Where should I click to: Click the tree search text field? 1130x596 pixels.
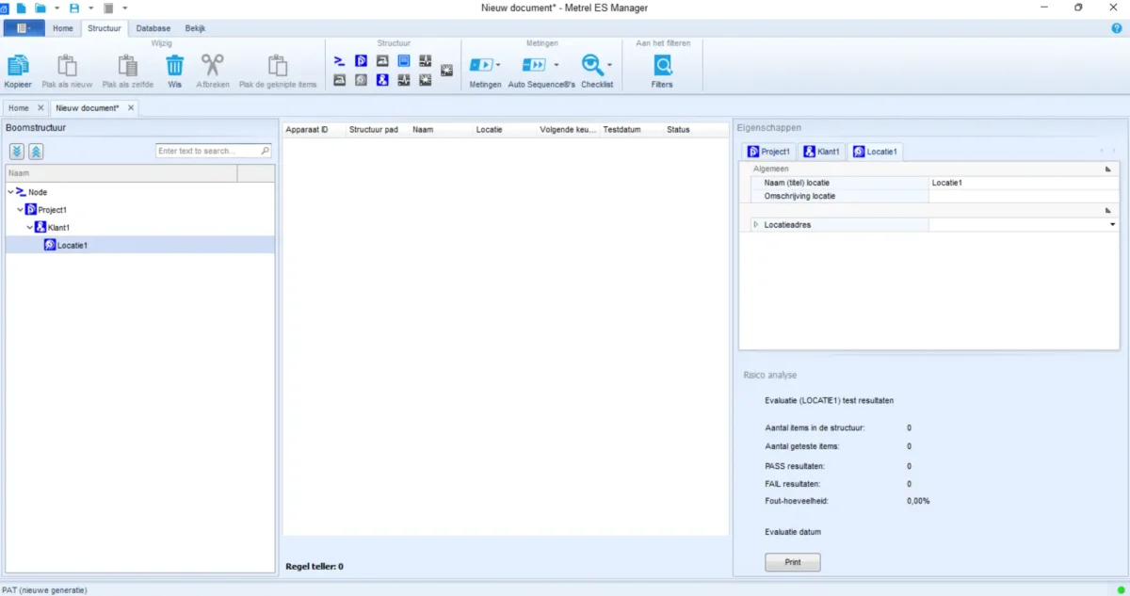[208, 151]
